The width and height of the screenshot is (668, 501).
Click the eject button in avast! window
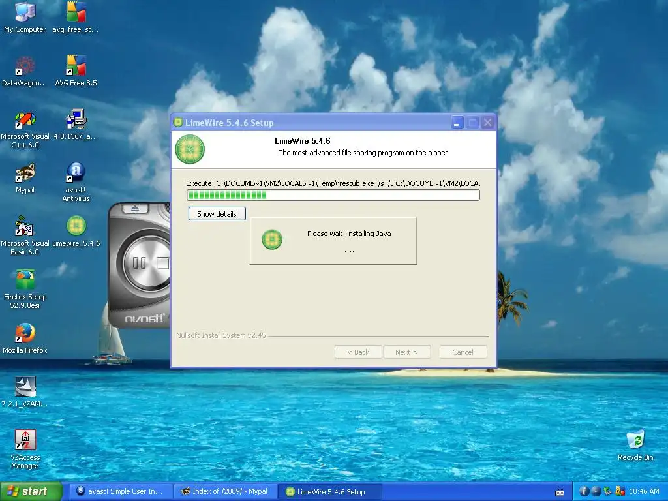tap(135, 209)
